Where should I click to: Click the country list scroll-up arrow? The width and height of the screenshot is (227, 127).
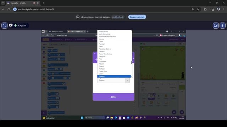[132, 31]
